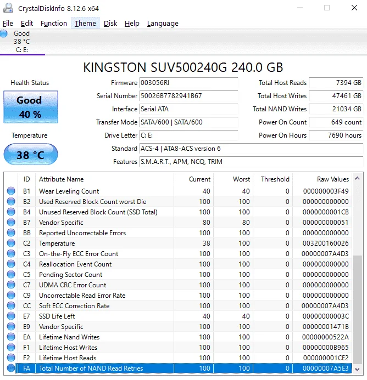Click Total NAND Writes value 21034 GB
Screen dimensions: 367x380
(x=336, y=109)
